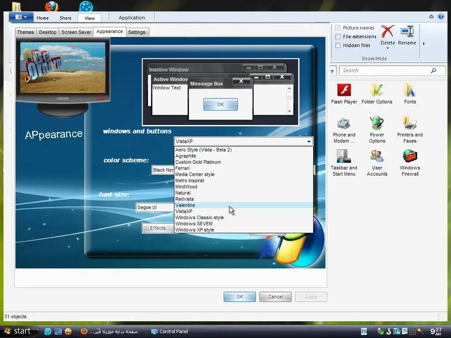Open the windows and buttons VistaXP dropdown
Viewport: 451px width, 338px height.
point(244,141)
